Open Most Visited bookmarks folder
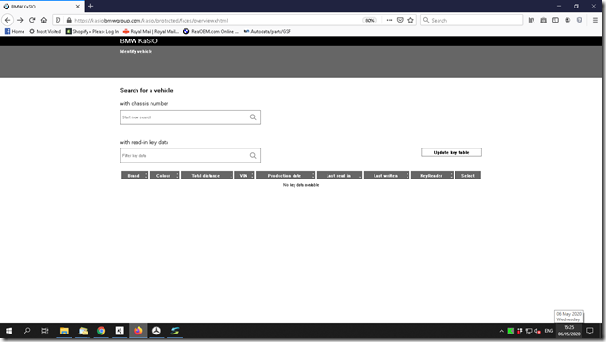This screenshot has width=606, height=342. click(45, 31)
